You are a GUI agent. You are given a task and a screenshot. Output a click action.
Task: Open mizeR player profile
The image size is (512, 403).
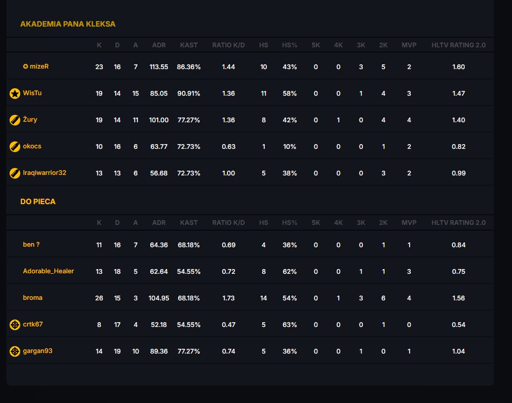coord(39,66)
